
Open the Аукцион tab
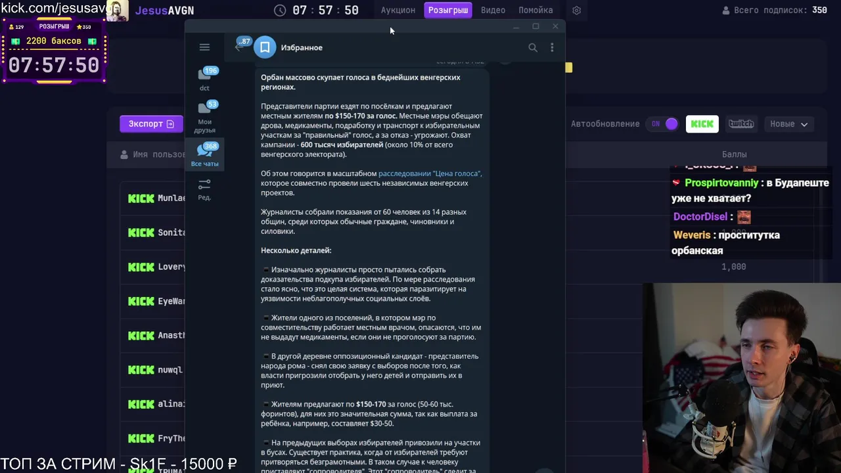[x=398, y=11]
